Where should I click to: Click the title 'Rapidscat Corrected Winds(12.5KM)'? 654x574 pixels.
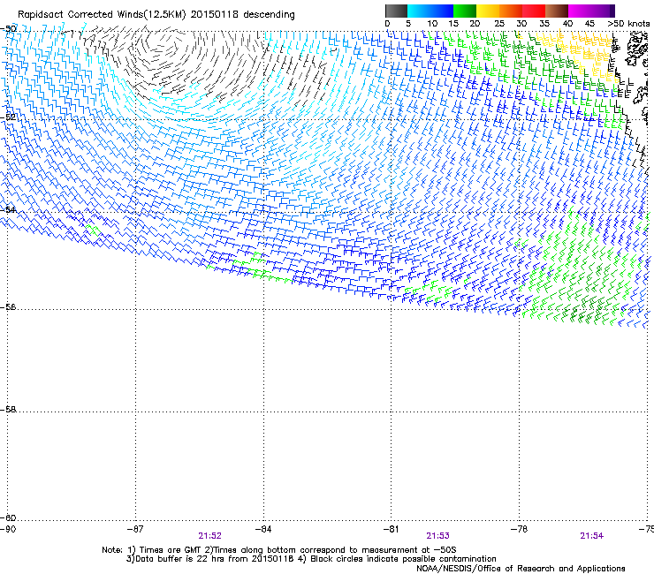[102, 15]
